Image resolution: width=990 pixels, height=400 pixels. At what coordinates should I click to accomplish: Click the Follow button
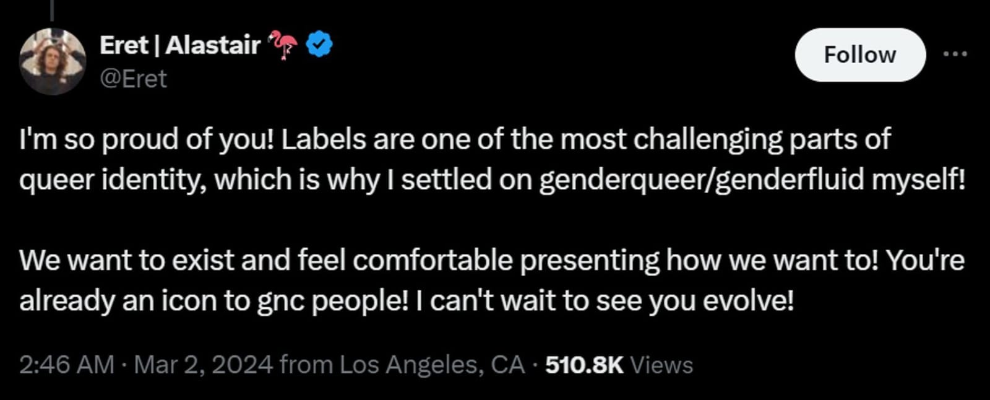[x=859, y=55]
